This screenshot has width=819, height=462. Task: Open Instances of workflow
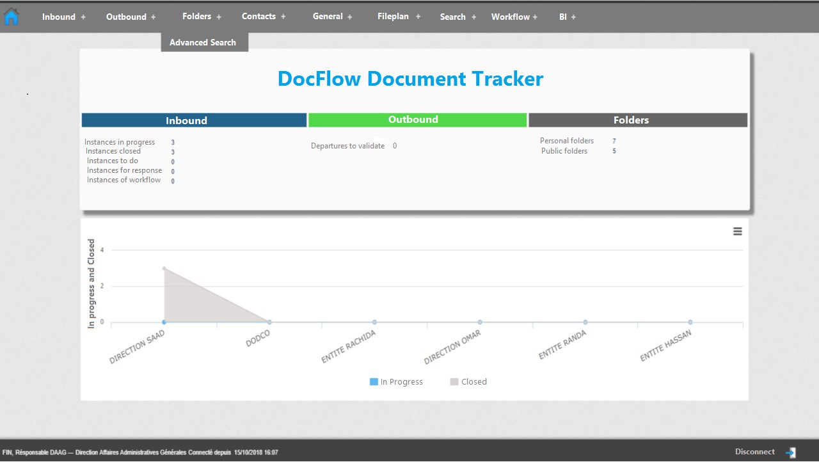pos(124,180)
